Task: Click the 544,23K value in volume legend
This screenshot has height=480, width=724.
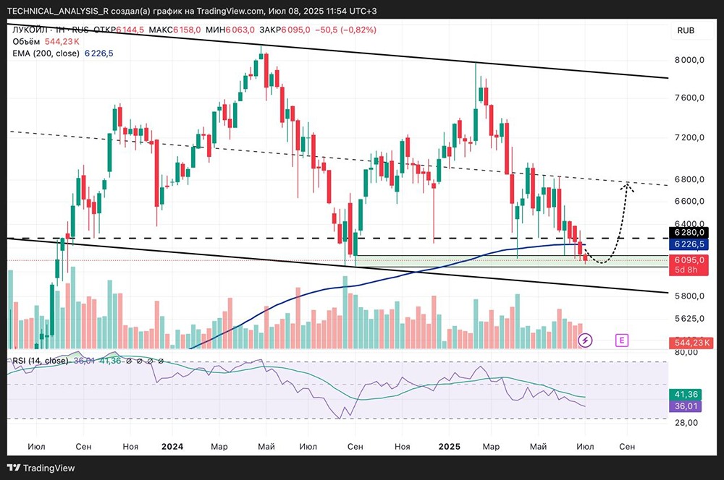Action: (62, 41)
